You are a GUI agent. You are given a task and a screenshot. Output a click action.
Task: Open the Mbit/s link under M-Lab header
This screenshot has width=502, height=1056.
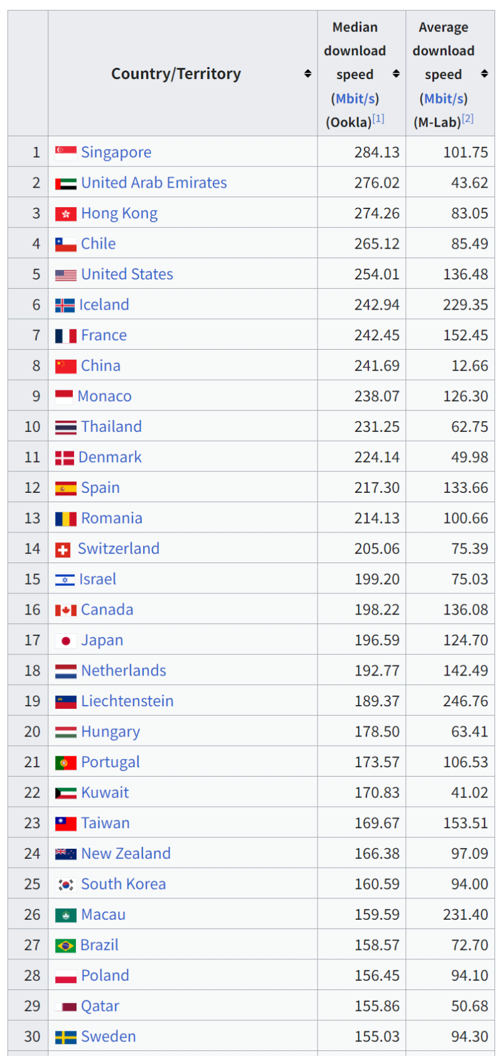(x=444, y=99)
